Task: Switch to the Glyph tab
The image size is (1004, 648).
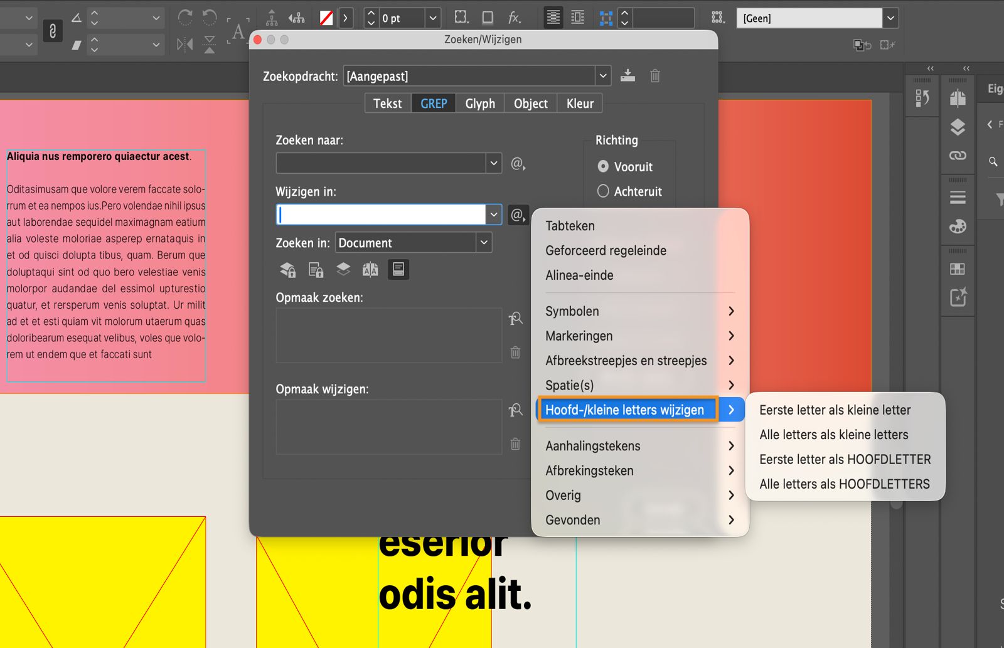Action: 480,104
